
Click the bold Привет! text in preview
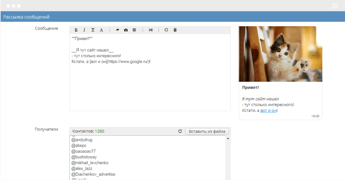pos(250,87)
